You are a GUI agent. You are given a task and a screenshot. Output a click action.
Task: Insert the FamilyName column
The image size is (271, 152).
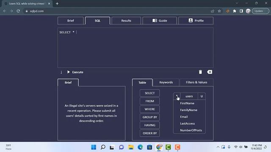tap(188, 110)
